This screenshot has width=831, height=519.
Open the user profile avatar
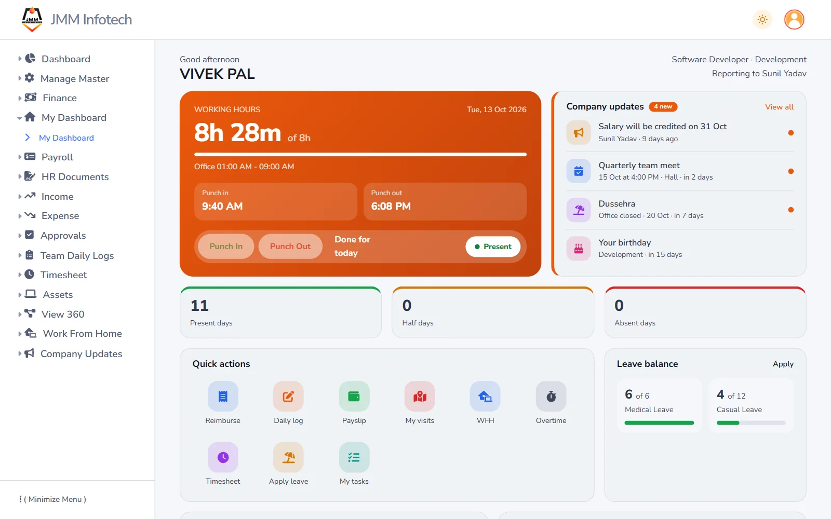click(794, 20)
